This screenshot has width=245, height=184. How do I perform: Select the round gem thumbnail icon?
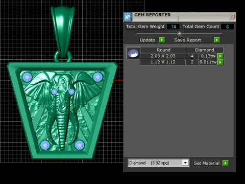(133, 53)
